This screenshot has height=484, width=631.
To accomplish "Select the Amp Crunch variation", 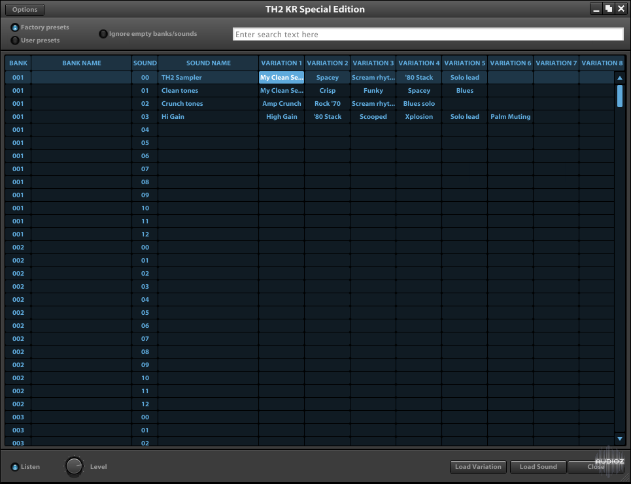I will (281, 104).
